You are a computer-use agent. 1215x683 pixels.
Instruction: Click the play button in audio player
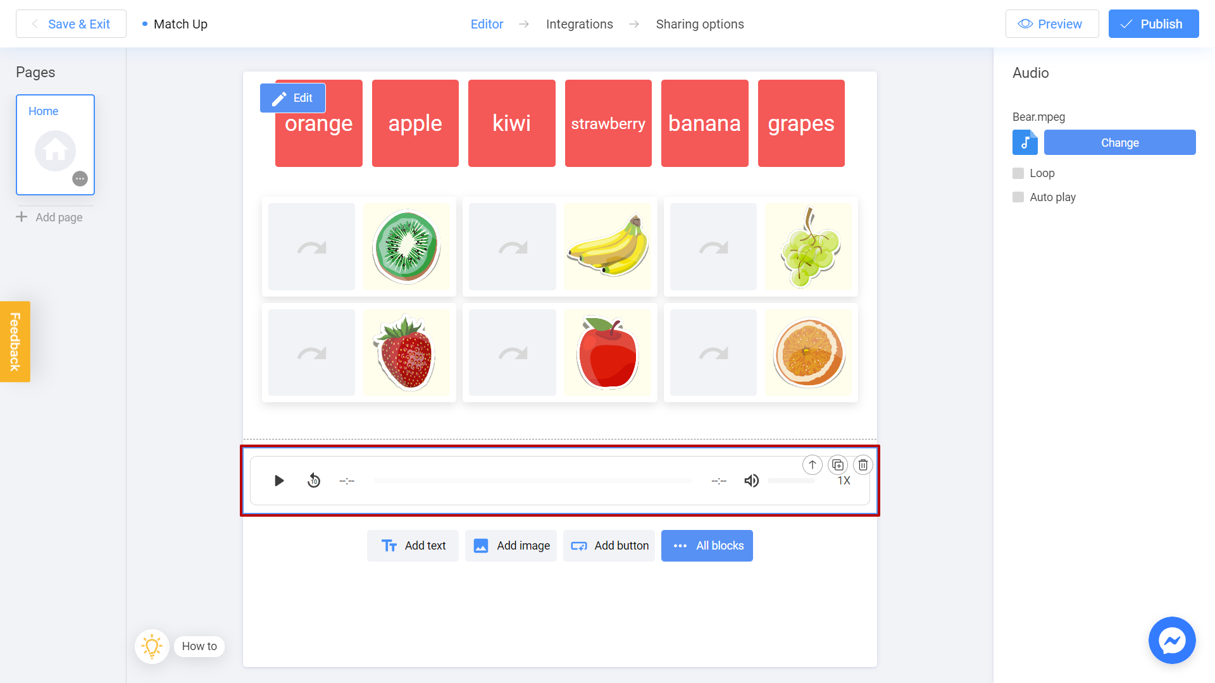click(x=278, y=479)
